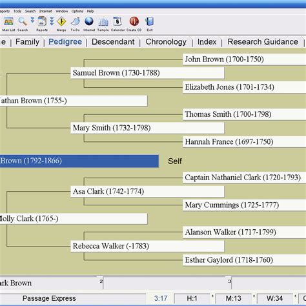The height and width of the screenshot is (306, 306).
Task: Click the 3:17 status bar entry
Action: pyautogui.click(x=161, y=298)
